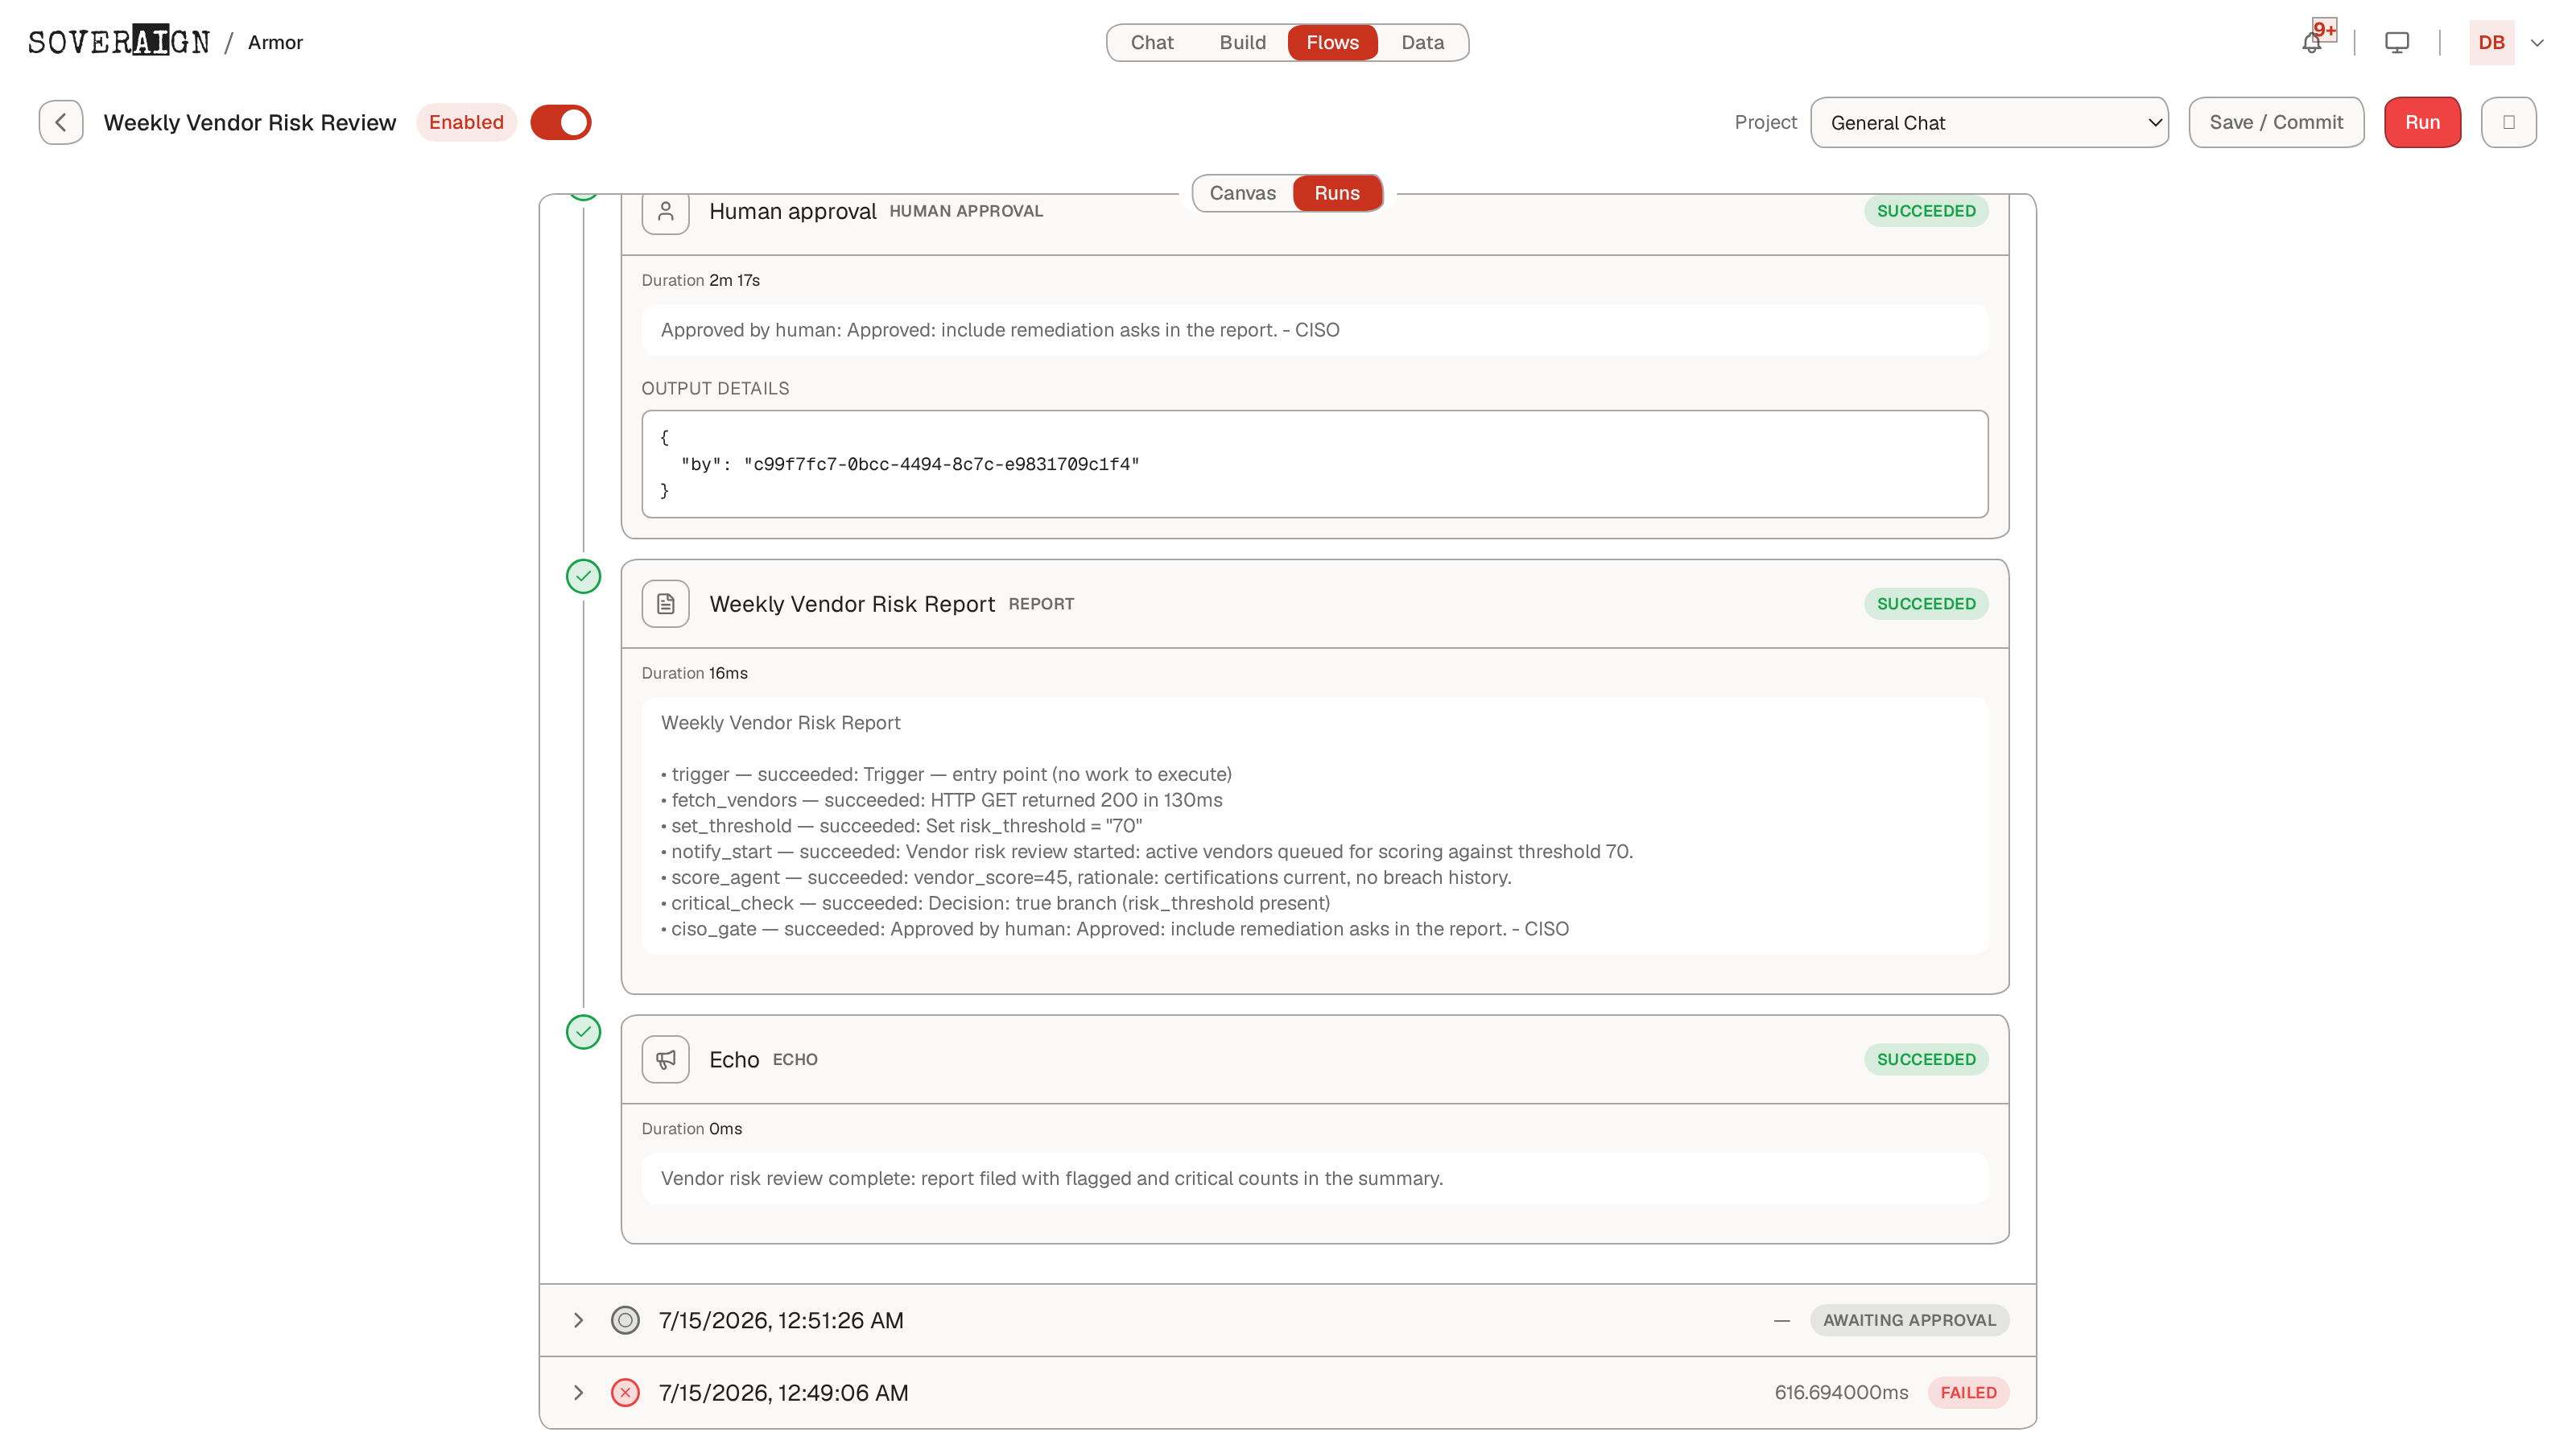Click the 7/15/2026, 12:49:06 AM timestamp
Image resolution: width=2576 pixels, height=1449 pixels.
coord(783,1392)
